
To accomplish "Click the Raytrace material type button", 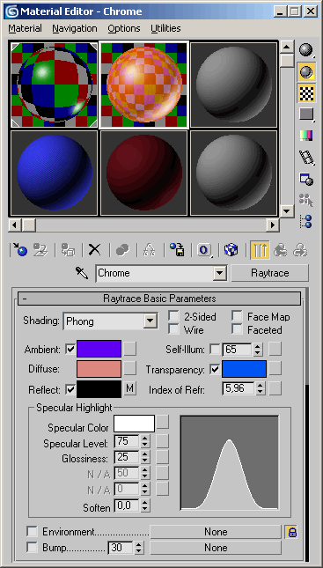I will [x=270, y=273].
